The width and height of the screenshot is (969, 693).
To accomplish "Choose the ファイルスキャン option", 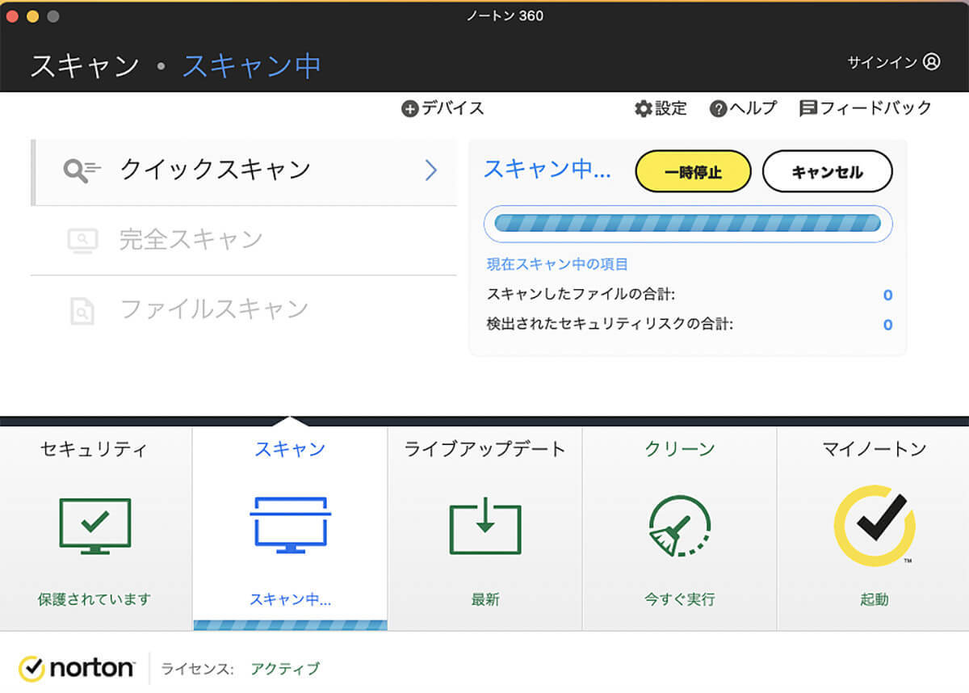I will click(x=243, y=309).
